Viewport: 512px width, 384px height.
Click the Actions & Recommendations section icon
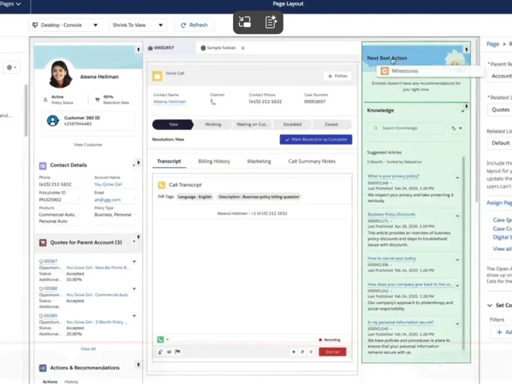43,368
